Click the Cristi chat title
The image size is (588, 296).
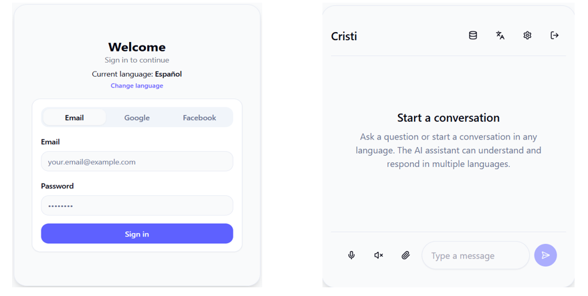344,36
